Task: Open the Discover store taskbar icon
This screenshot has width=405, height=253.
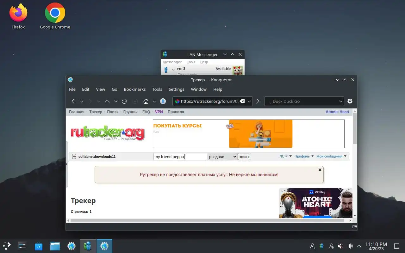Action: [x=39, y=246]
